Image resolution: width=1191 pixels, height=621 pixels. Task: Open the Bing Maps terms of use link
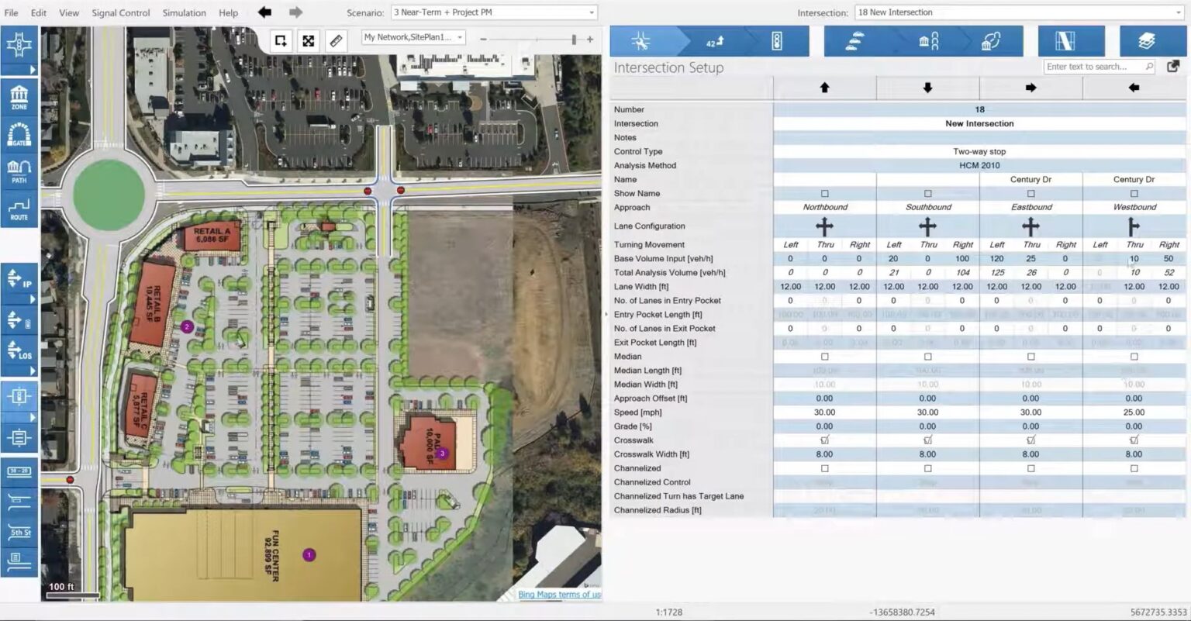560,594
